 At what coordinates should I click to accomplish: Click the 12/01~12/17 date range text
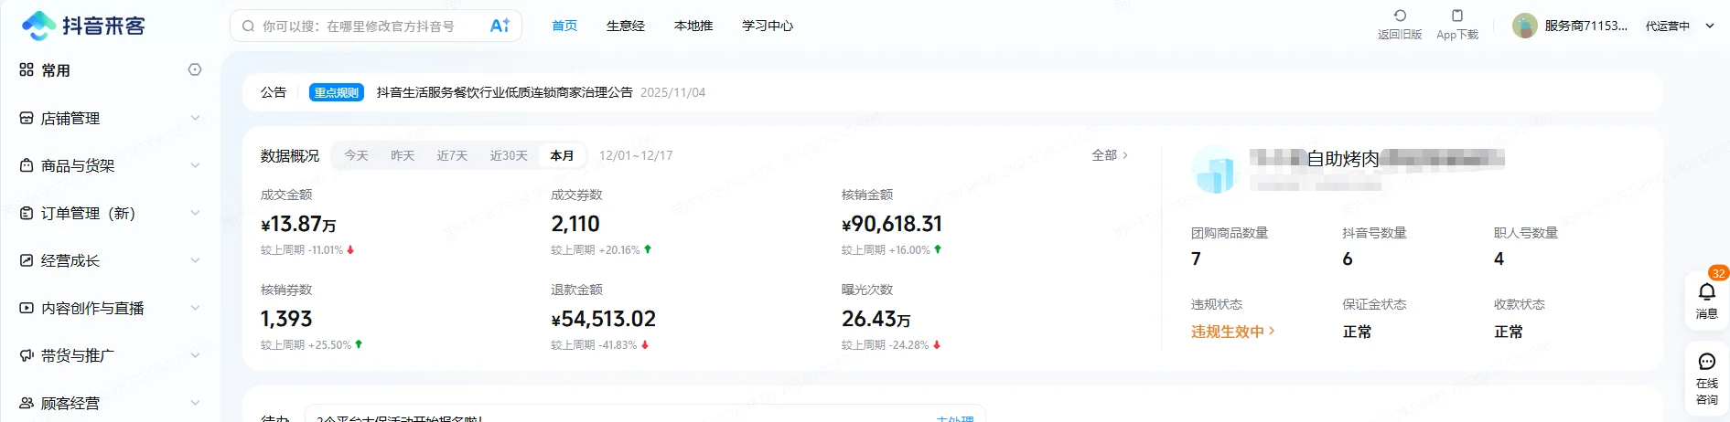point(636,155)
